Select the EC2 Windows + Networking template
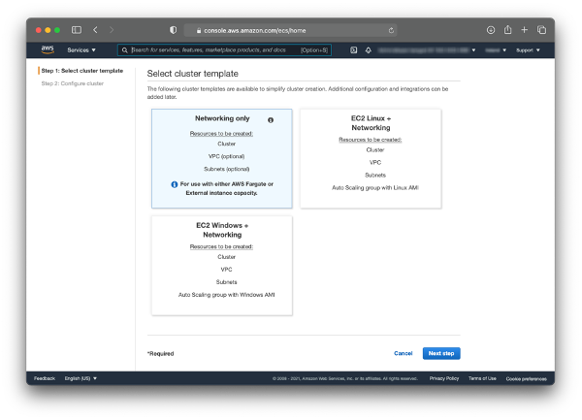Screen dimensions: 582x420 (x=221, y=264)
